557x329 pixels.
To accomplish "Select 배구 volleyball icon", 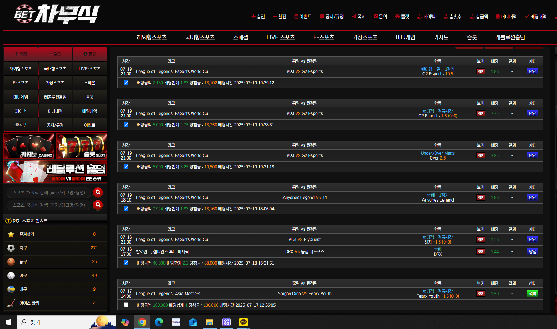I will [11, 289].
